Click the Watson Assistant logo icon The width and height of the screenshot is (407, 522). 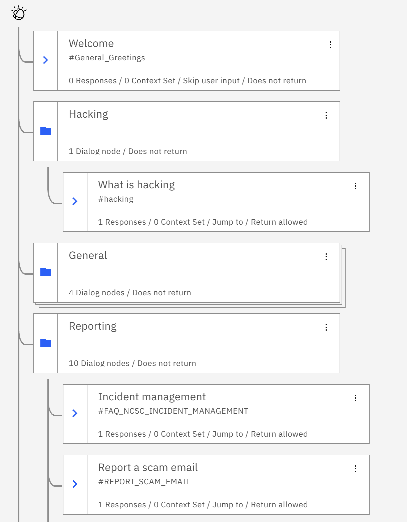[19, 13]
